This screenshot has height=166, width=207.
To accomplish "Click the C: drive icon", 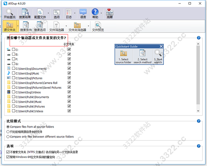I will [x=9, y=49].
